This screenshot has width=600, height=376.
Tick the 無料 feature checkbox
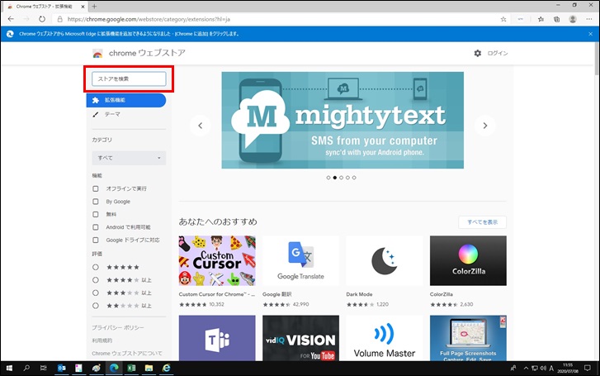[x=97, y=214]
